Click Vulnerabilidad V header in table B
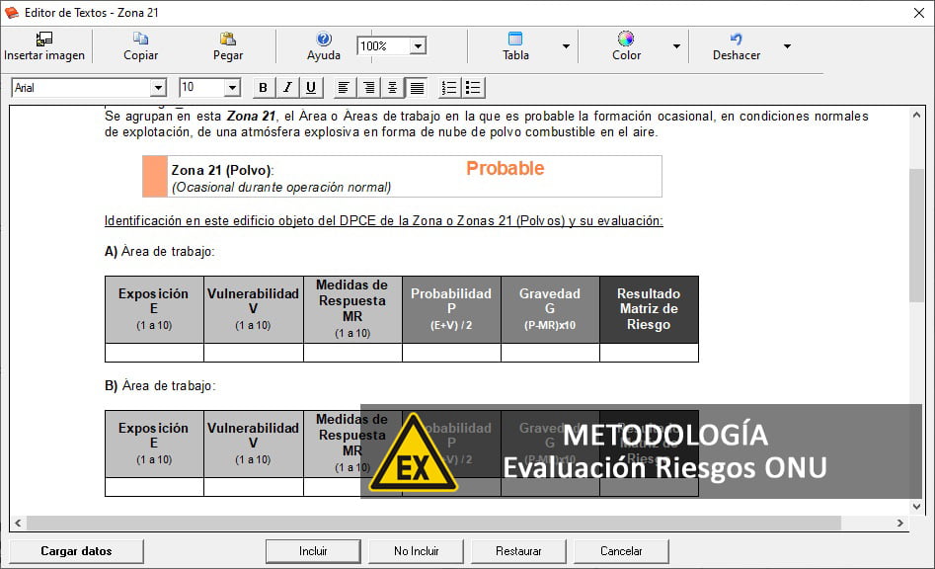The width and height of the screenshot is (935, 569). click(254, 444)
